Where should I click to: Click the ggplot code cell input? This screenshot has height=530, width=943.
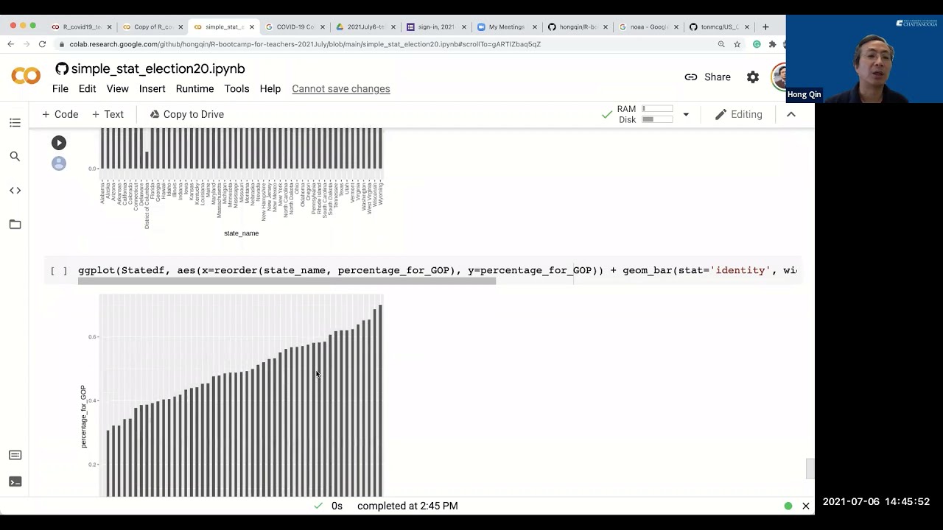(438, 270)
